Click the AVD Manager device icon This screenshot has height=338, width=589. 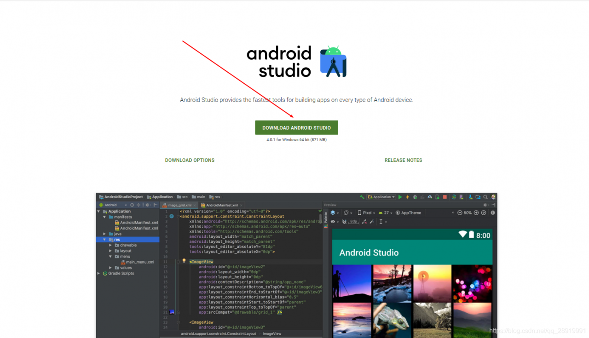(x=462, y=197)
